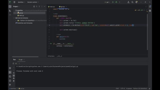Screen dimensions: 160x90
Task: Toggle scroll to end in Run console
Action: tap(14, 75)
